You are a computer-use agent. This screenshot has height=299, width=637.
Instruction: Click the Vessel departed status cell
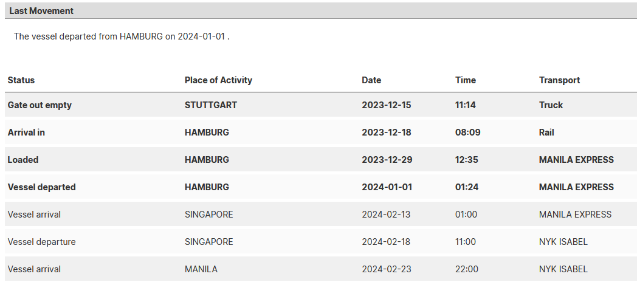41,187
